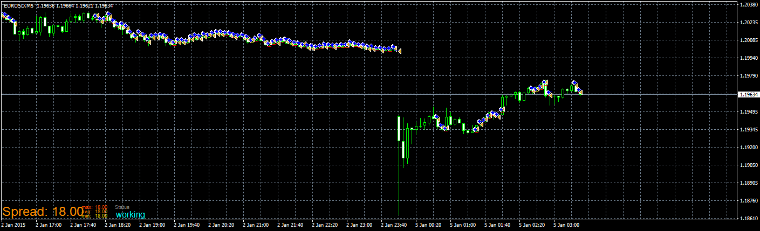Click the 1.20380 price scale label
This screenshot has height=231, width=760.
tap(748, 5)
